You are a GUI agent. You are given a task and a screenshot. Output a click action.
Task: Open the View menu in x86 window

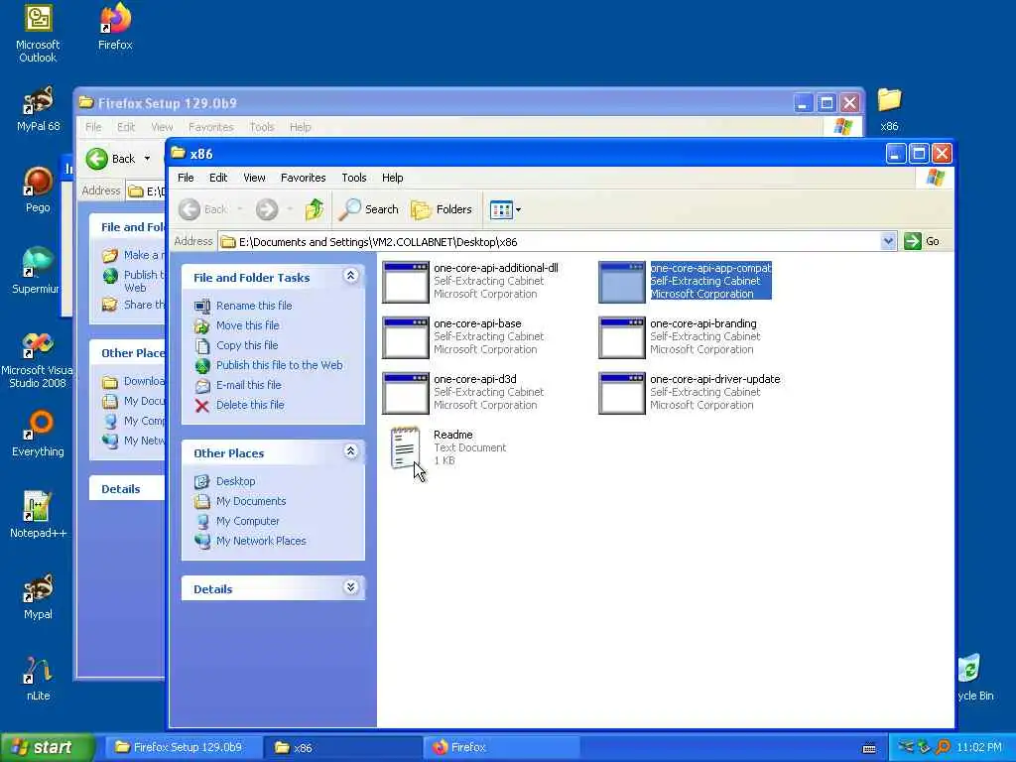pos(254,178)
